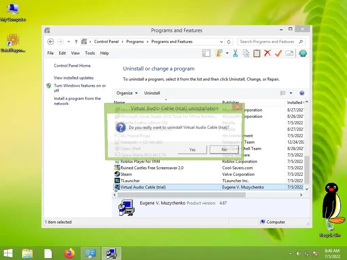Click the Uninstall command button
Screen dimensions: 347x260
coord(152,93)
